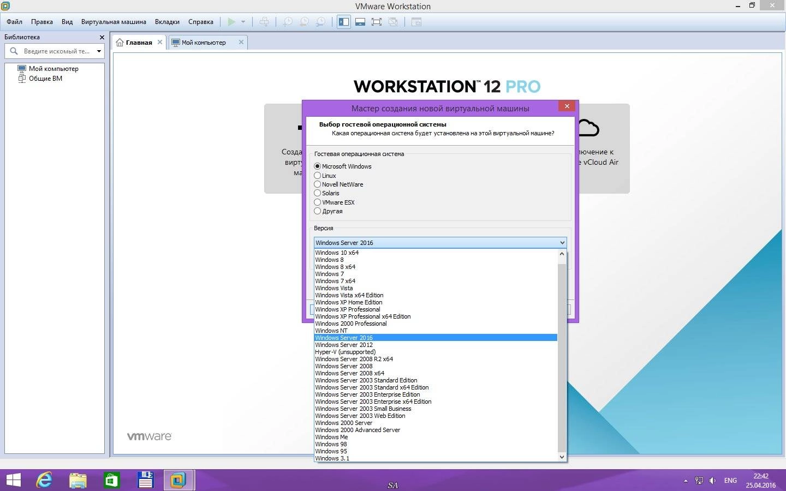Choose Windows 3.1 from the version list
Viewport: 786px width, 491px height.
pos(436,458)
